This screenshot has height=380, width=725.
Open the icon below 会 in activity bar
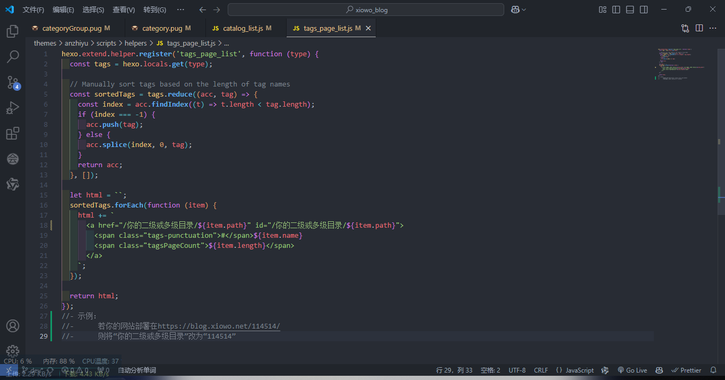(13, 184)
